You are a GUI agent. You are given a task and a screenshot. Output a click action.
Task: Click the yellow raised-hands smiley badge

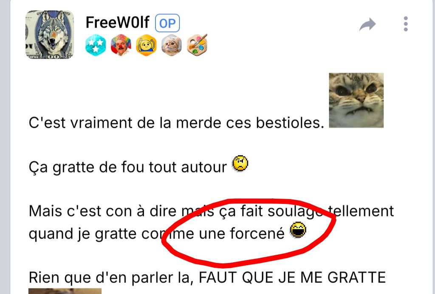pos(146,45)
